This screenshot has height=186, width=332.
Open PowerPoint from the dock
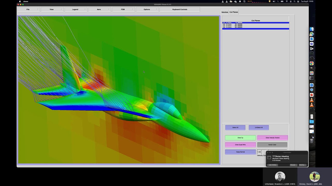tap(312, 95)
